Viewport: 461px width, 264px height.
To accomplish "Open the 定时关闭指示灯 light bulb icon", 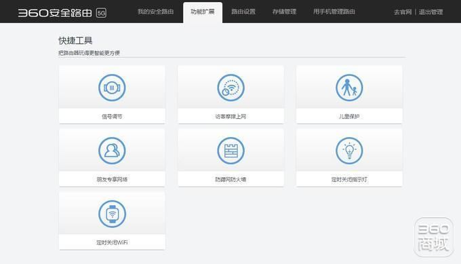I will [x=349, y=151].
